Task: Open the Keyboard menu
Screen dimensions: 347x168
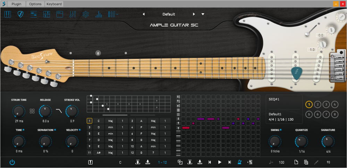Action: tap(54, 4)
